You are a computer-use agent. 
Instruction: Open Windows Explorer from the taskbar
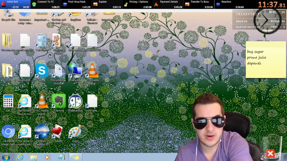click(x=34, y=157)
